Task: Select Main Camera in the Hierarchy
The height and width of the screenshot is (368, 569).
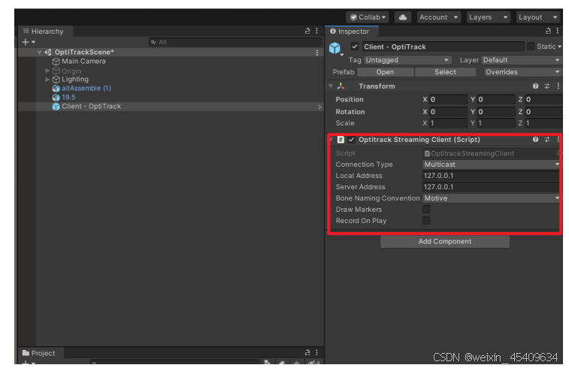Action: click(83, 62)
